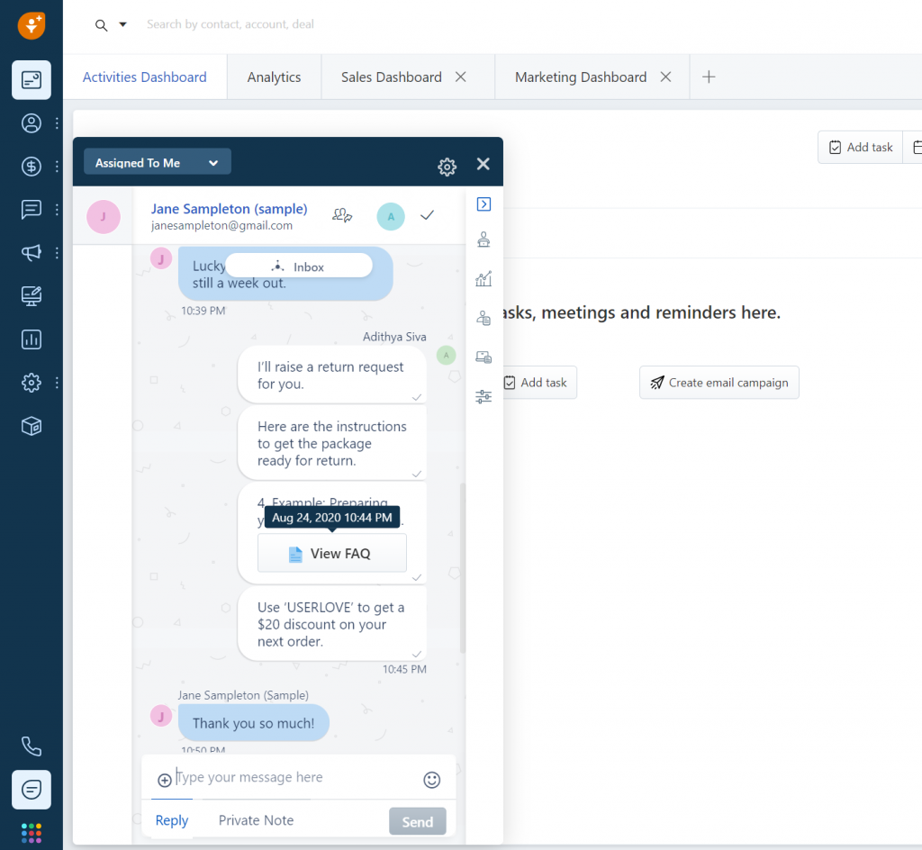The width and height of the screenshot is (922, 850).
Task: Click the Create email campaign button
Action: click(x=719, y=382)
